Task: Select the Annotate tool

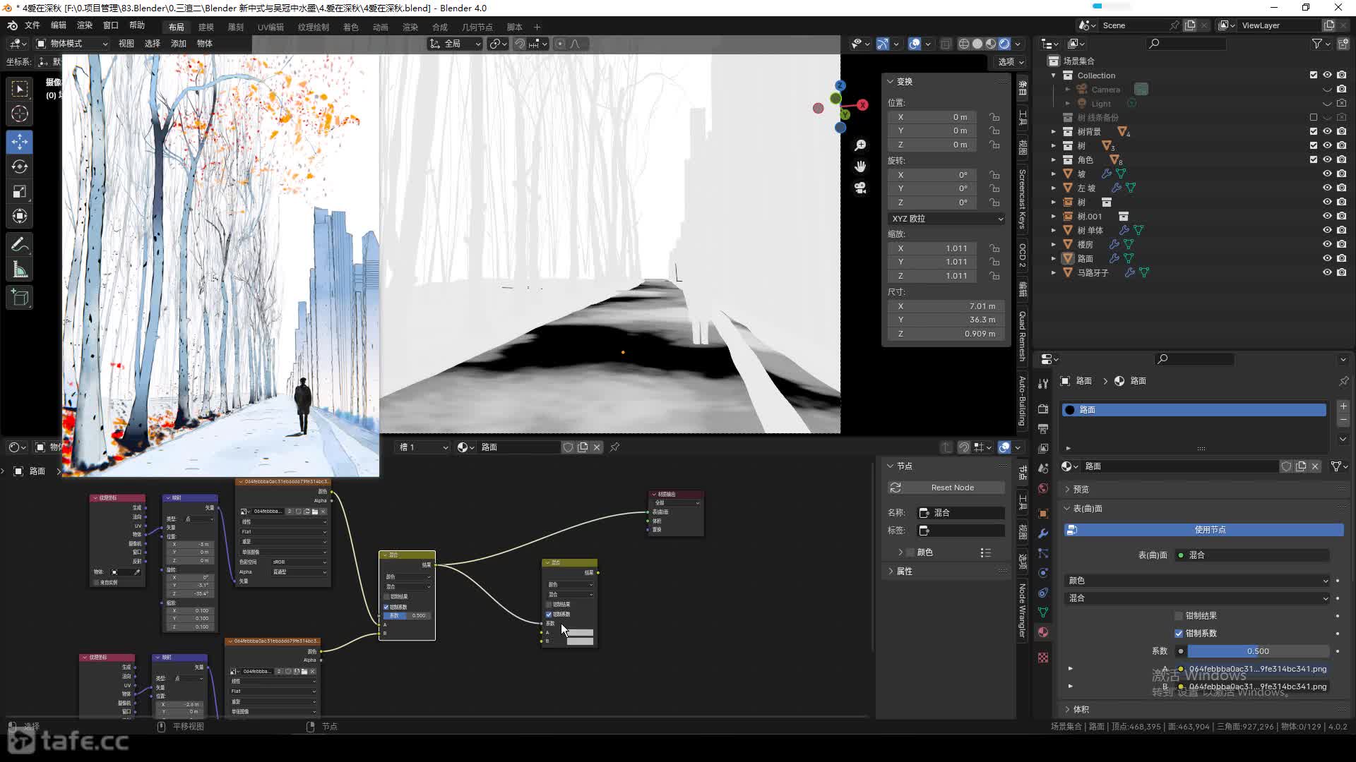Action: pyautogui.click(x=20, y=245)
